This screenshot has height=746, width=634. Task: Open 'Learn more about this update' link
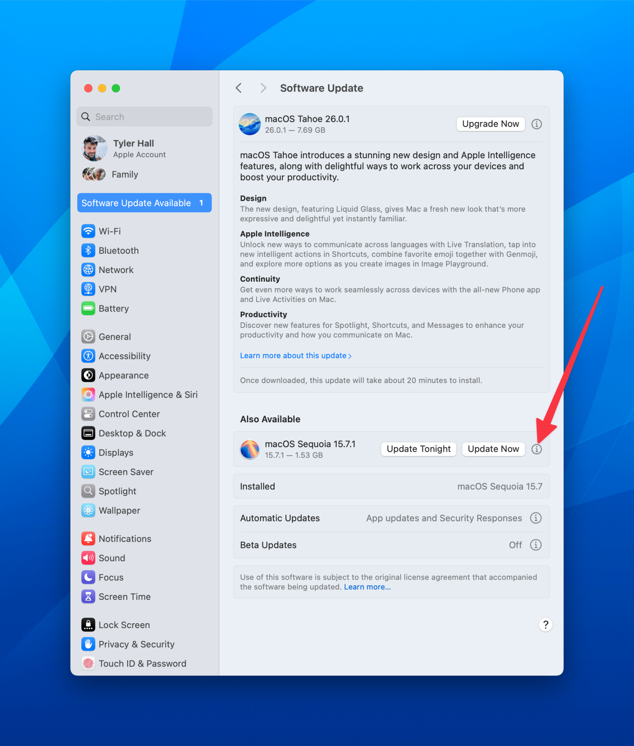click(x=296, y=355)
